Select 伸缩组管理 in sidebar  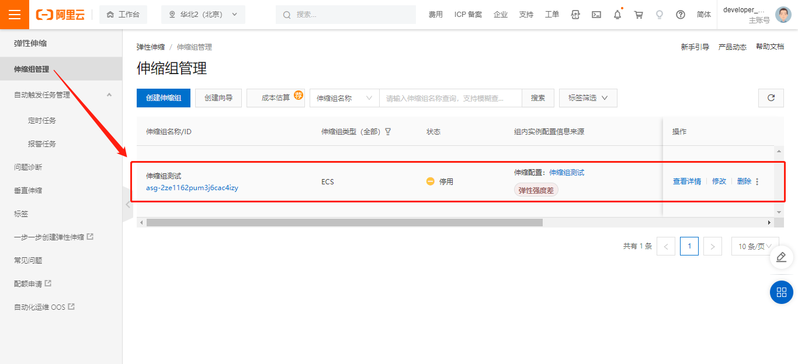coord(61,69)
